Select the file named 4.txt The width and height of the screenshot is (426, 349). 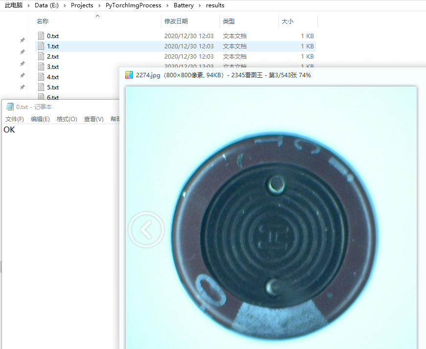(53, 77)
